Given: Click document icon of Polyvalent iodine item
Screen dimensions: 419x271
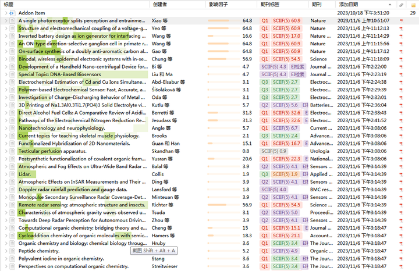Looking at the screenshot, I should tap(12, 259).
